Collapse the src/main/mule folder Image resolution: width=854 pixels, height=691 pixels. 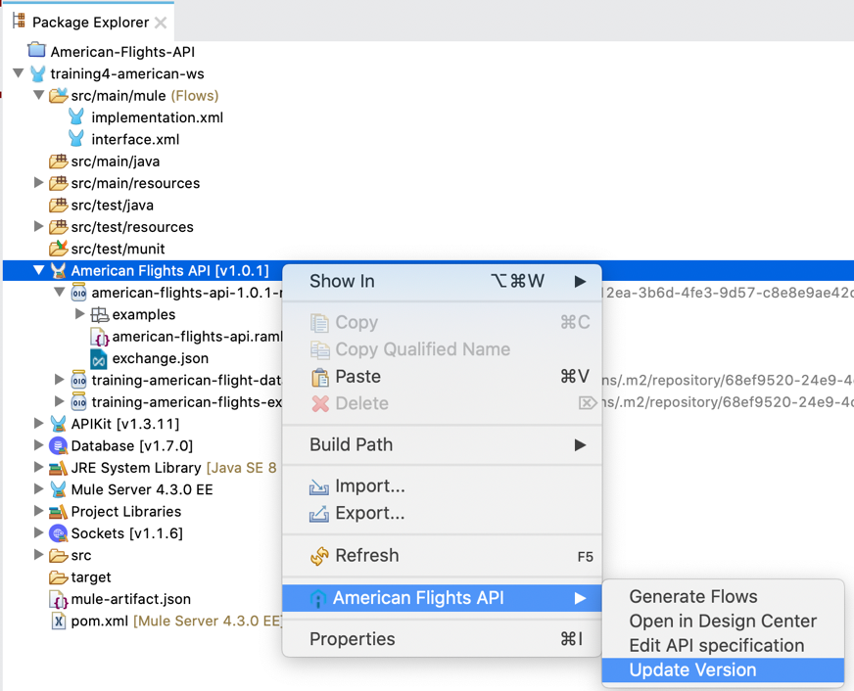pos(38,95)
